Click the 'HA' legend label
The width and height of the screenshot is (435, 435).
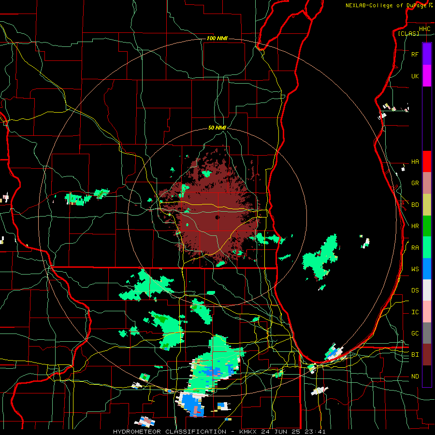pos(415,162)
